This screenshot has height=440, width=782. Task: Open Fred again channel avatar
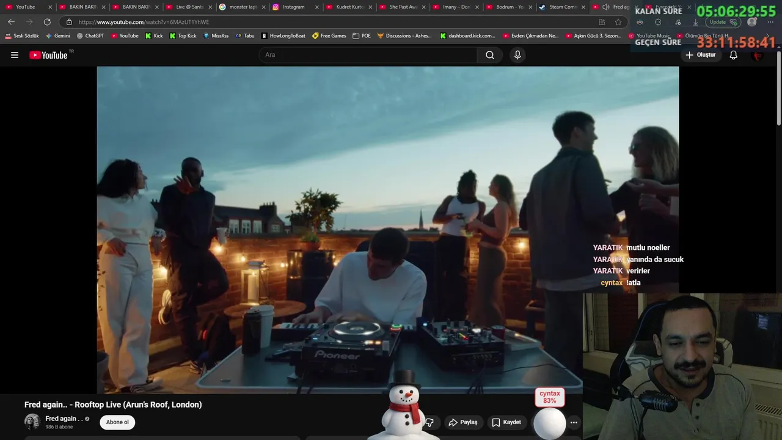tap(32, 422)
